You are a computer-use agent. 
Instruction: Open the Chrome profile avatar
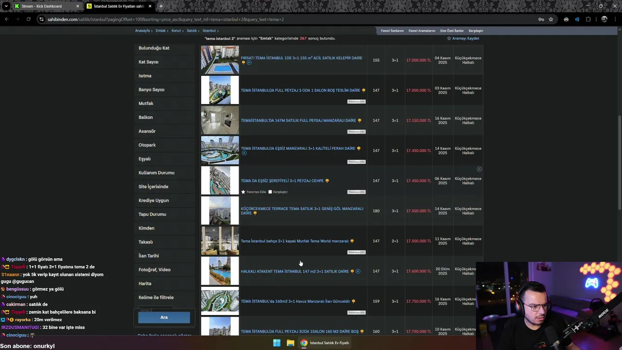coord(604,19)
